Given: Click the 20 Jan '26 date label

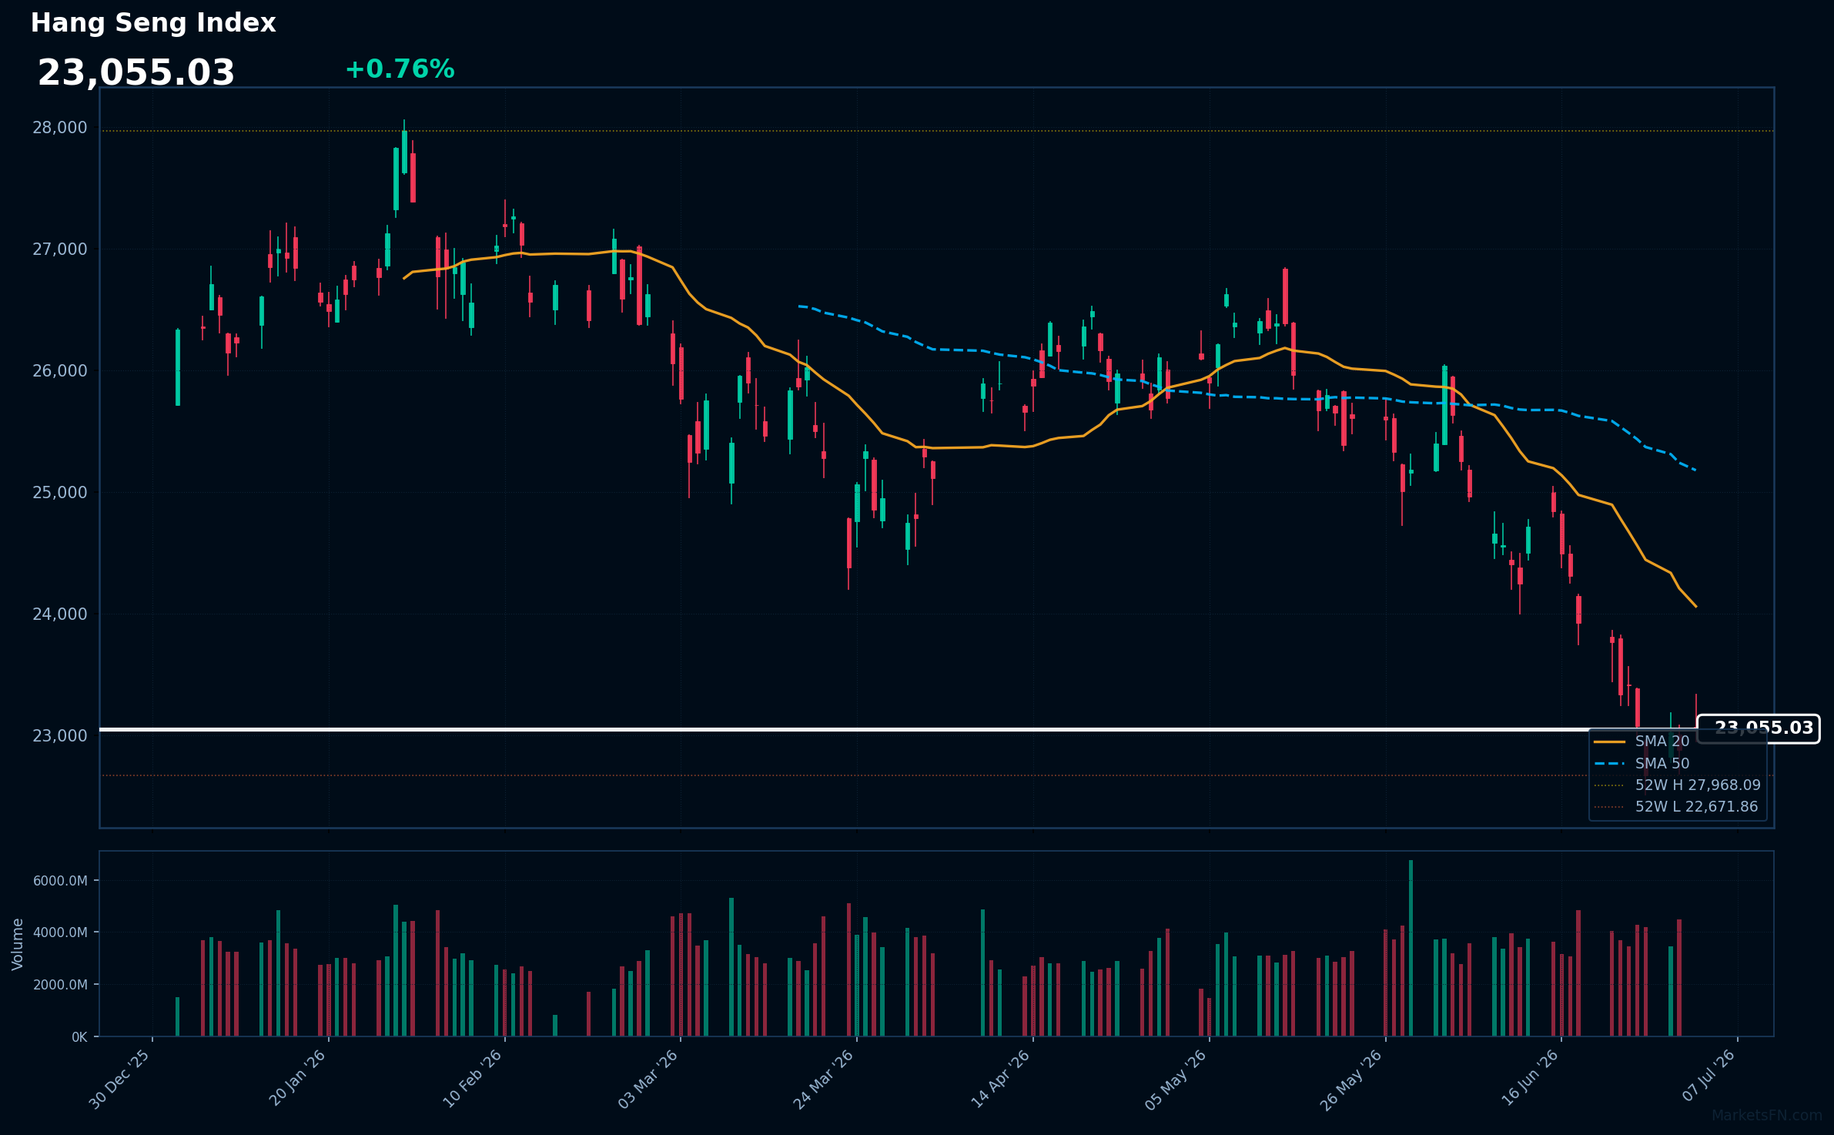Looking at the screenshot, I should click(x=297, y=1078).
